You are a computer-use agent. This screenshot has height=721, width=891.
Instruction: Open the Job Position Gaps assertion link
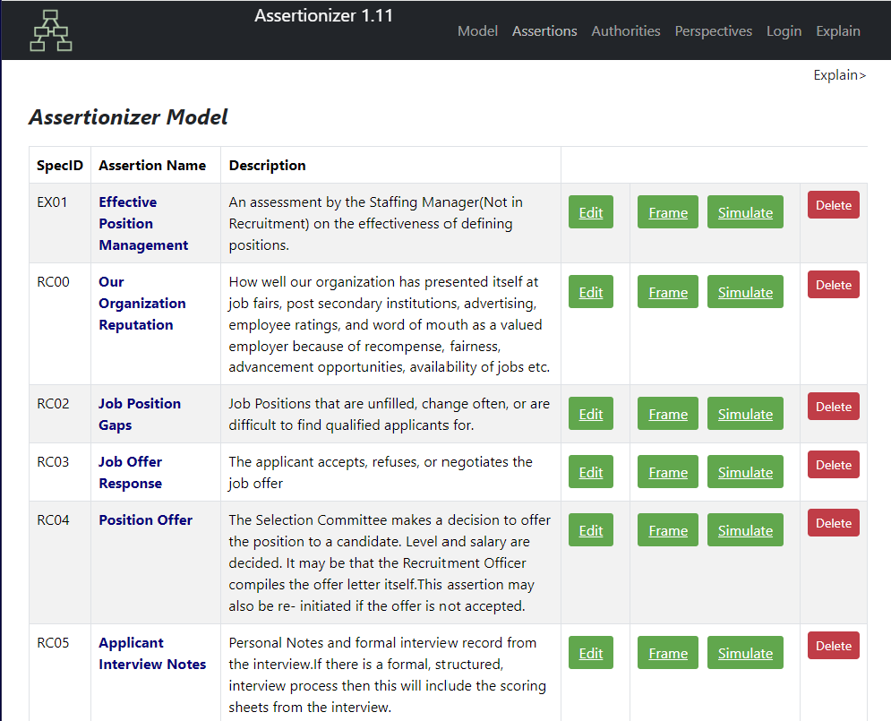coord(140,414)
